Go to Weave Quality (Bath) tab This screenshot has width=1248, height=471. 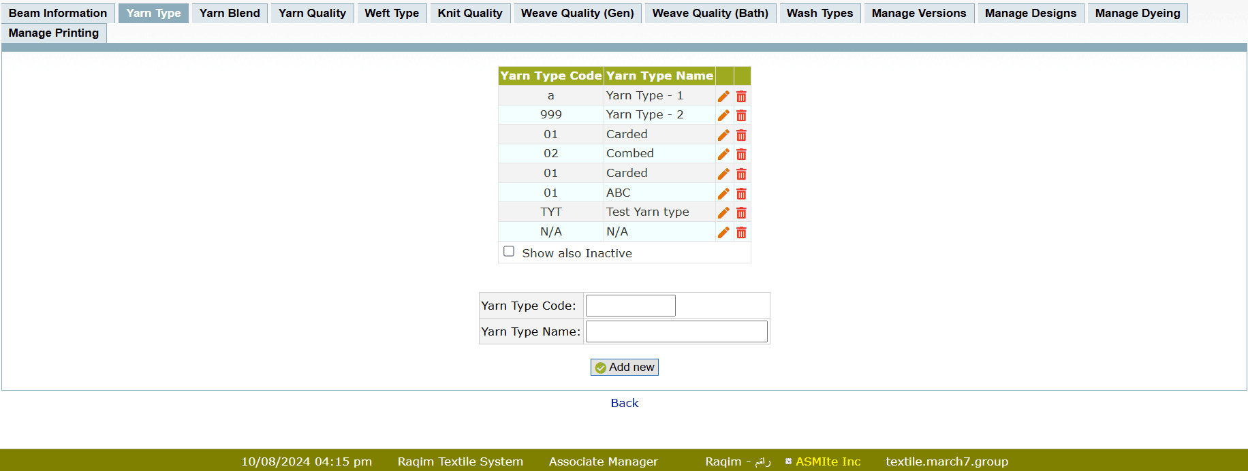pyautogui.click(x=710, y=13)
